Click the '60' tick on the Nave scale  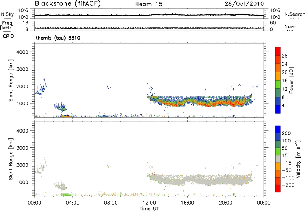(x=273, y=23)
